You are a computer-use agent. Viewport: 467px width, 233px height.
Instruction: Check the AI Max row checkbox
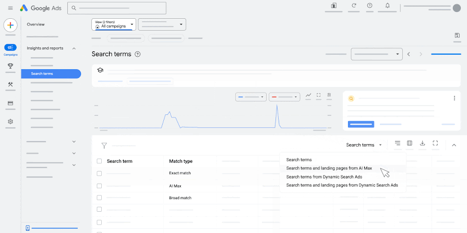point(99,186)
